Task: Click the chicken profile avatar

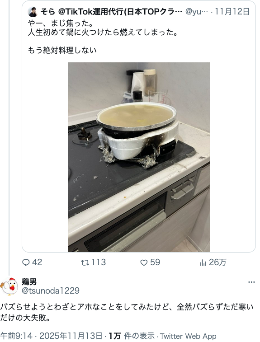Action: 9,286
